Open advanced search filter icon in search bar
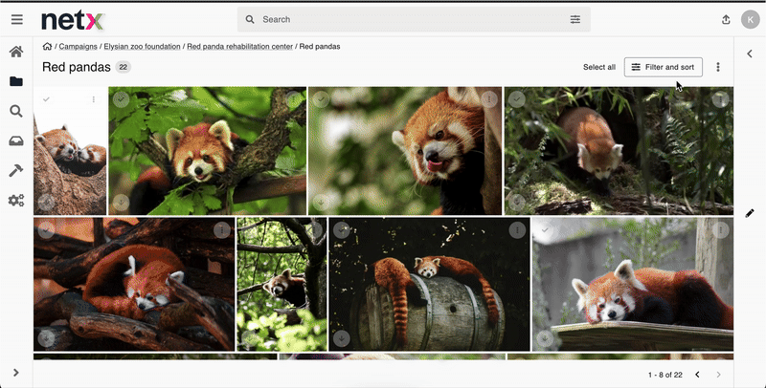The height and width of the screenshot is (388, 766). [x=574, y=19]
